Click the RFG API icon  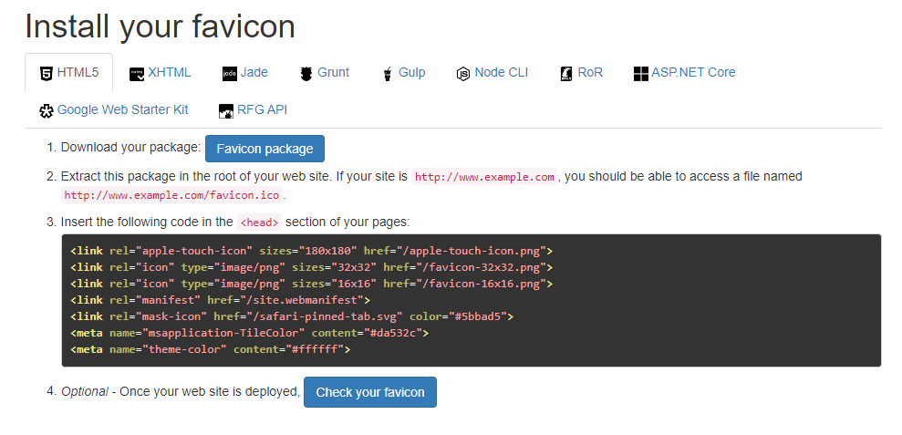226,110
